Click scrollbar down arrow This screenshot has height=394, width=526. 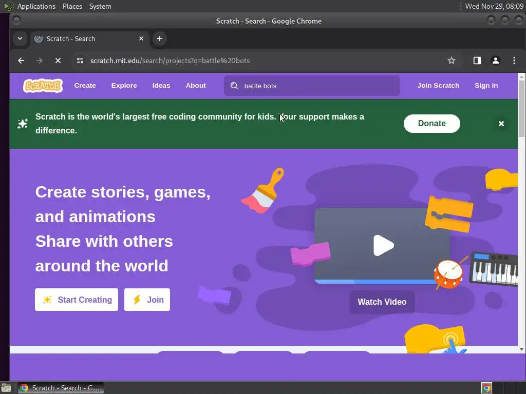click(521, 349)
